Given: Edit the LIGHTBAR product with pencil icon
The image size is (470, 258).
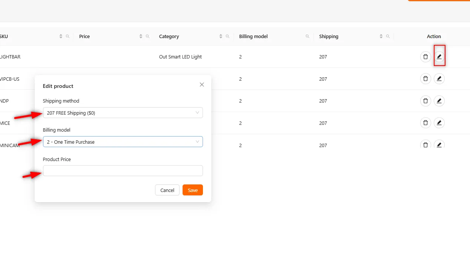Looking at the screenshot, I should click(x=439, y=57).
